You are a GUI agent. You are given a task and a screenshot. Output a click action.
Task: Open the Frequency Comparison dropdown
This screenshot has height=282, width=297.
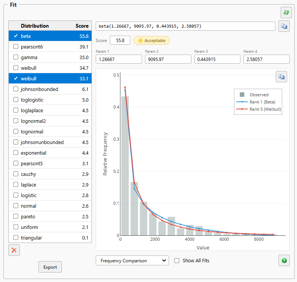point(132,260)
